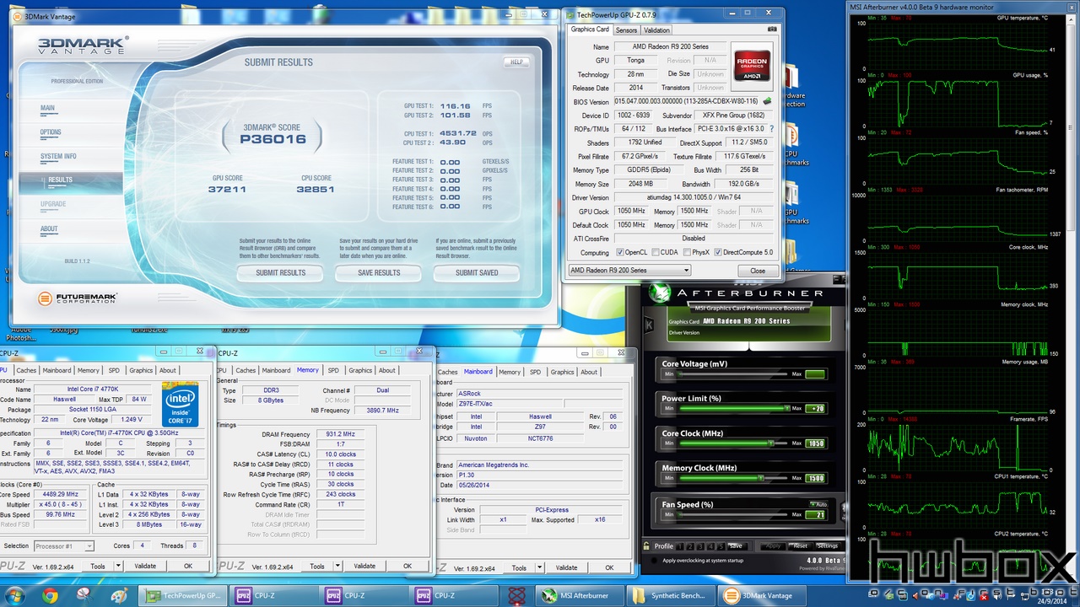Click Submit Results button in 3DMark
The height and width of the screenshot is (607, 1080).
pos(280,272)
